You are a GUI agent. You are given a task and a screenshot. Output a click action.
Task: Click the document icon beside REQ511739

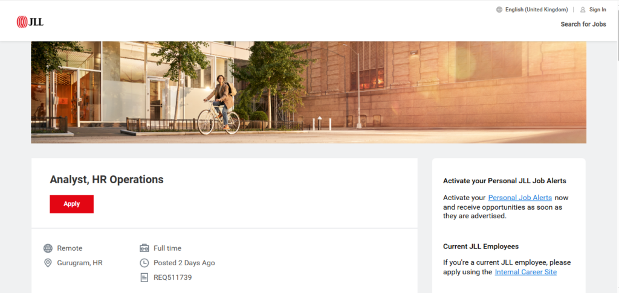144,277
